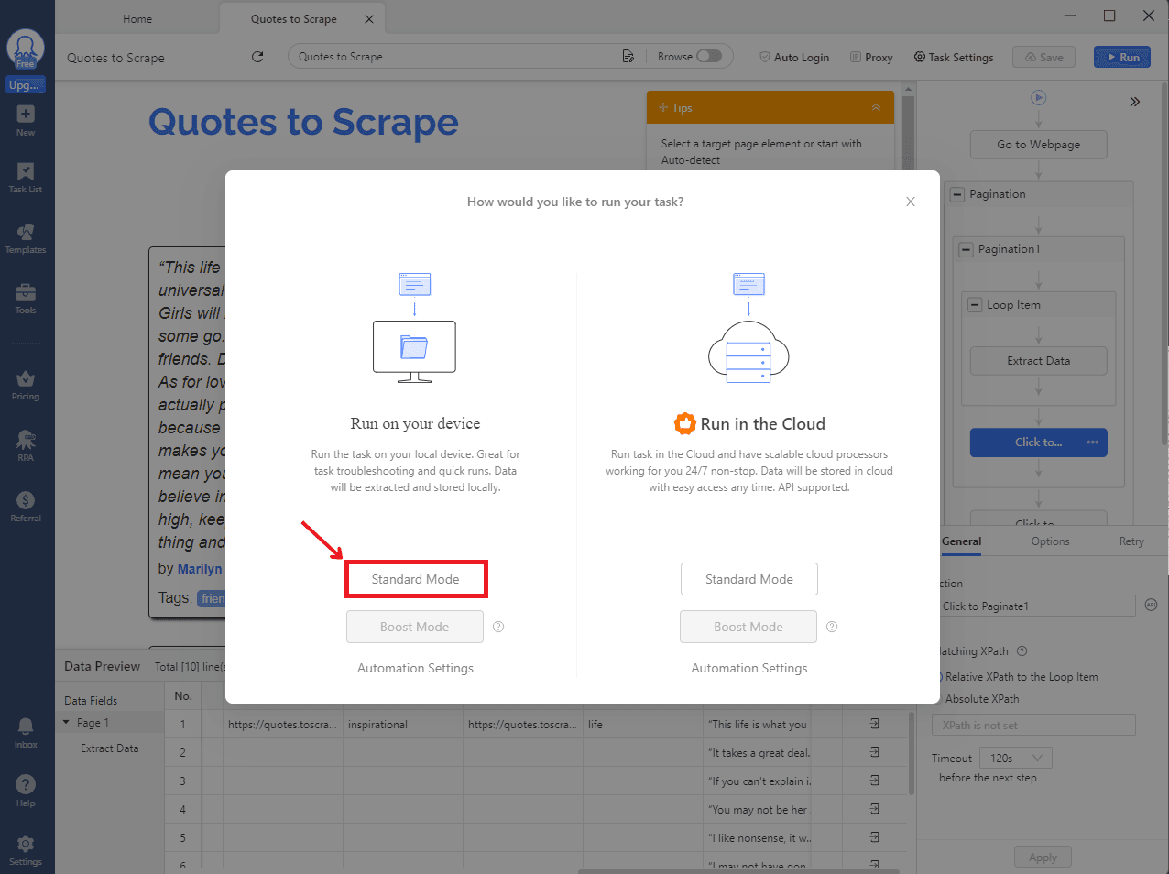Click Standard Mode under Run on your device

(415, 579)
